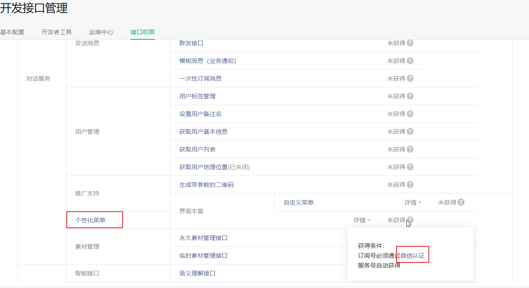This screenshot has width=529, height=288.
Task: Switch to 基本配置 tab
Action: coord(12,32)
